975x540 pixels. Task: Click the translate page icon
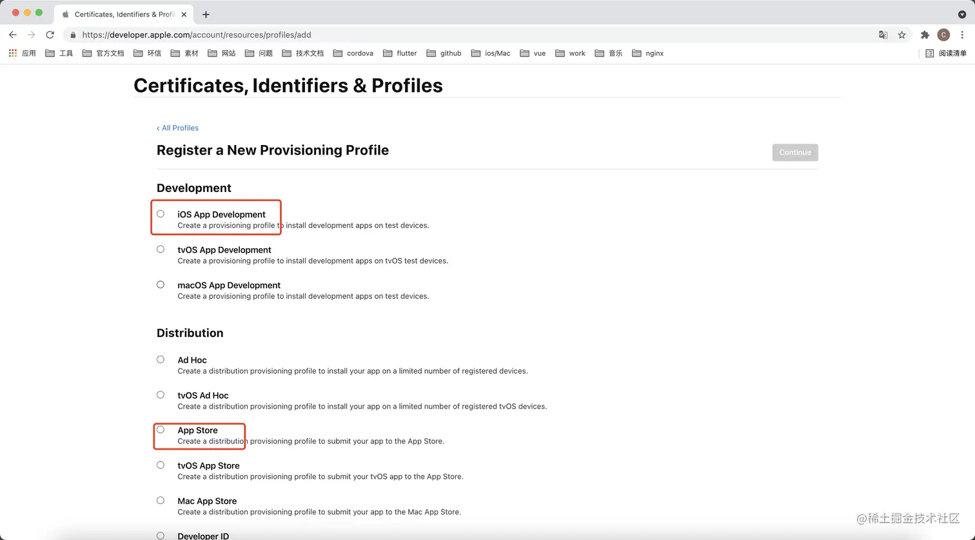(x=883, y=35)
